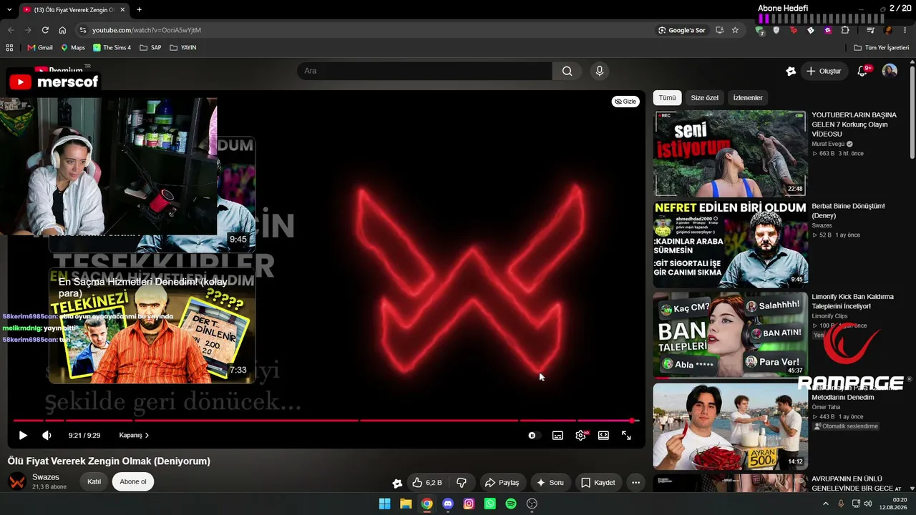Share the video with the Paylaş button
Image resolution: width=916 pixels, height=515 pixels.
tap(501, 483)
